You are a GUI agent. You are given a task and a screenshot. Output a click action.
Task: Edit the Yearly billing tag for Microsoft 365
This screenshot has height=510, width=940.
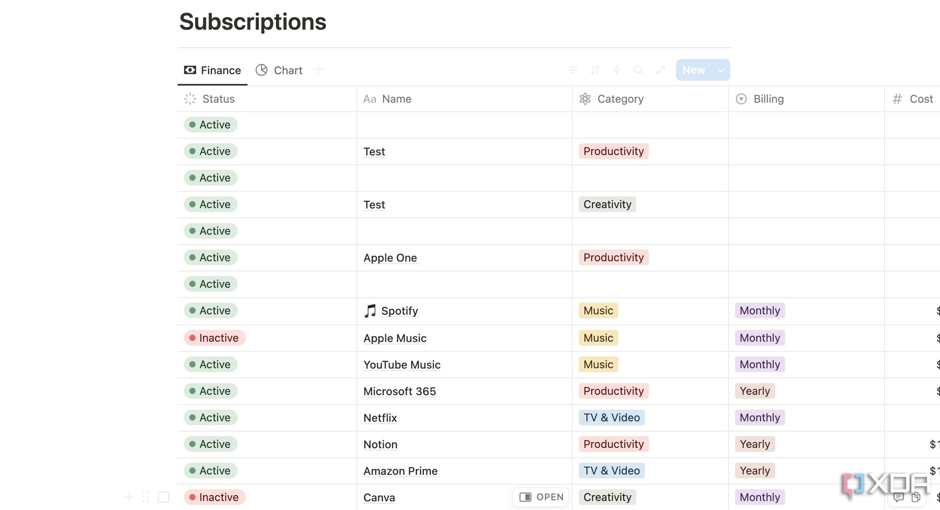click(x=755, y=391)
